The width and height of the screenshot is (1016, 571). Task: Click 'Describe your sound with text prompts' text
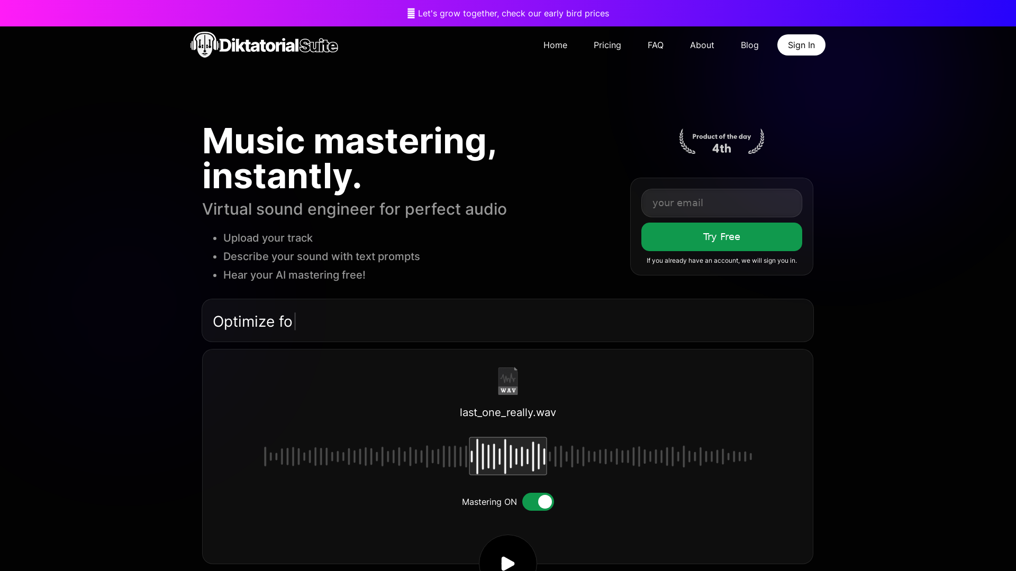(x=321, y=256)
